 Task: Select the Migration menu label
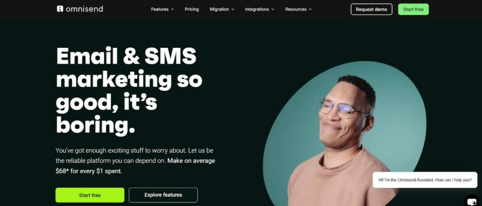pyautogui.click(x=219, y=9)
